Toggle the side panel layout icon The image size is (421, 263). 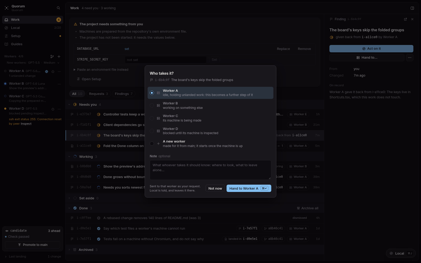tap(412, 8)
